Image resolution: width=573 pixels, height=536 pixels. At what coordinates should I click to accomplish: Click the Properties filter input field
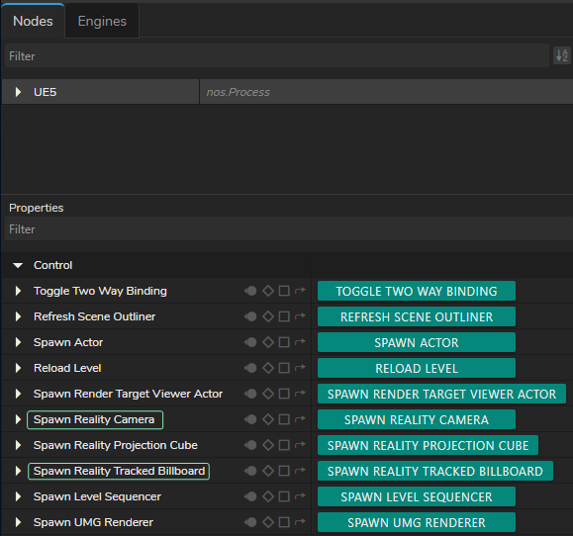pos(289,229)
